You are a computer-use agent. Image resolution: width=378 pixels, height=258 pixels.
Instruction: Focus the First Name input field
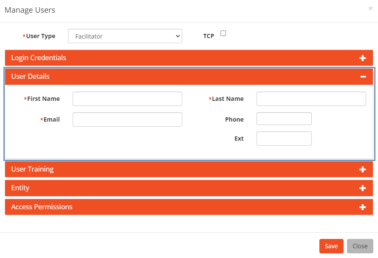pyautogui.click(x=127, y=99)
